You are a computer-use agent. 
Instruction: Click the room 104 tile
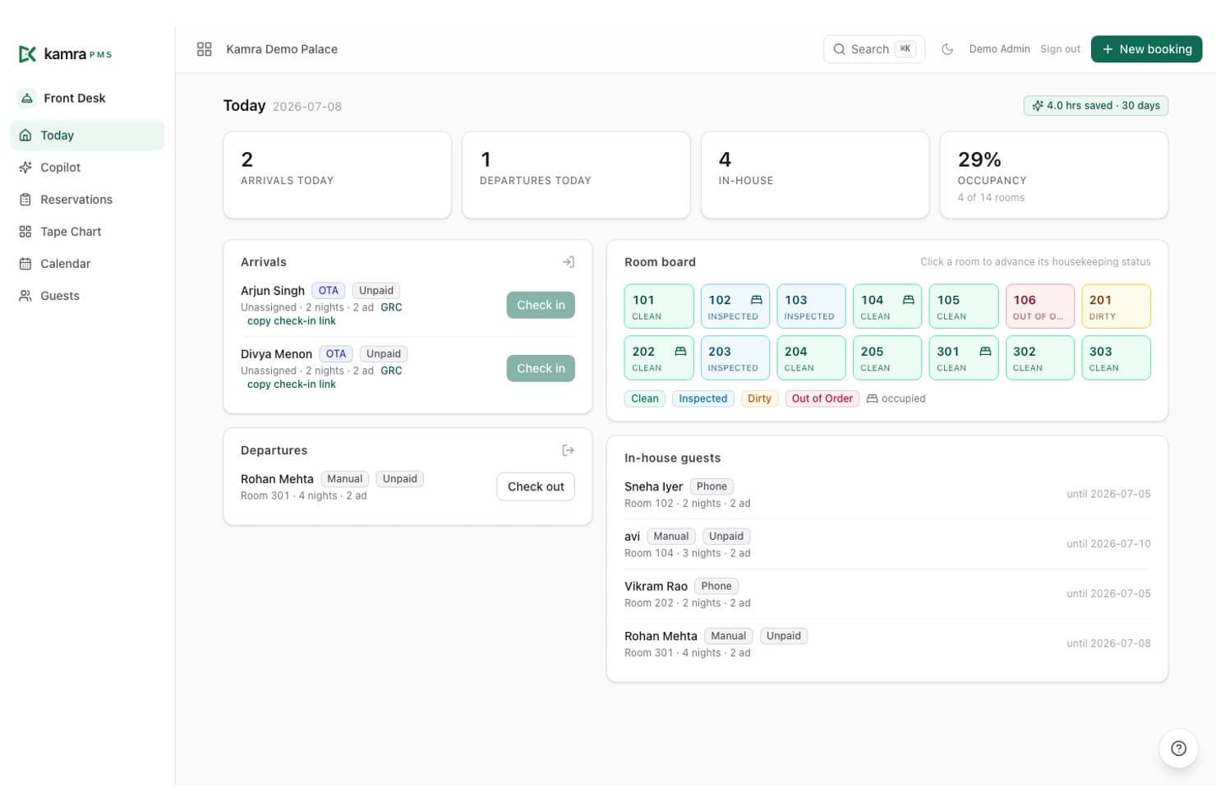(887, 306)
